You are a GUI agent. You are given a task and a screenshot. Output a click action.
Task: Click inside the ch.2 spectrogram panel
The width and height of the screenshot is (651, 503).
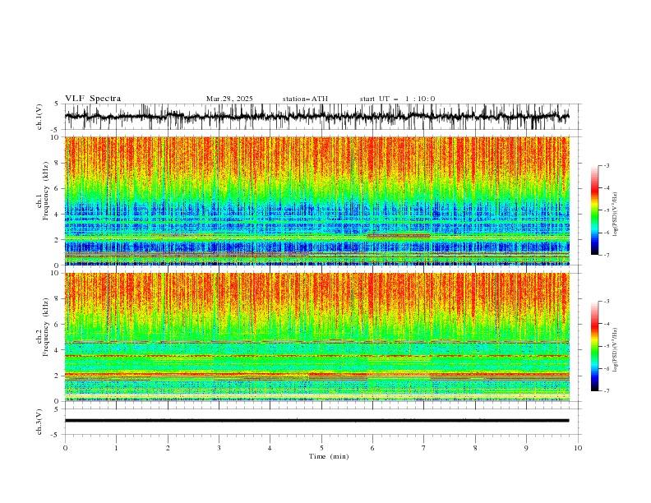pyautogui.click(x=317, y=337)
